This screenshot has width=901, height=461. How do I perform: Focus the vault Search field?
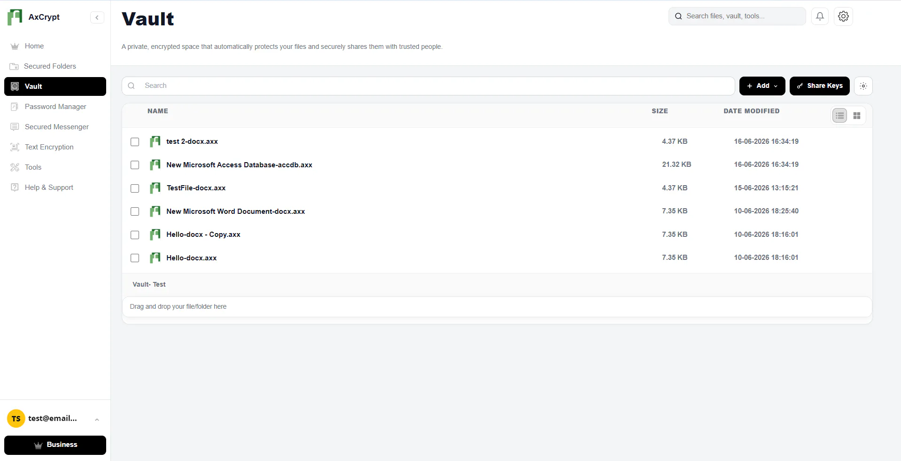pos(428,86)
